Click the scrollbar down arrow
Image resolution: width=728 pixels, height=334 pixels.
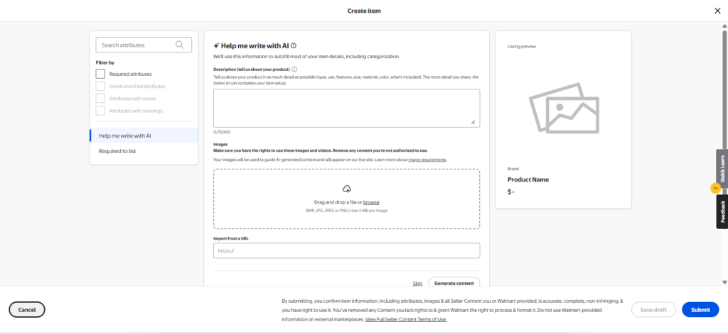[724, 282]
